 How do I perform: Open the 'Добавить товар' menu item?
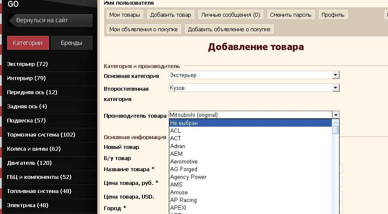[171, 15]
